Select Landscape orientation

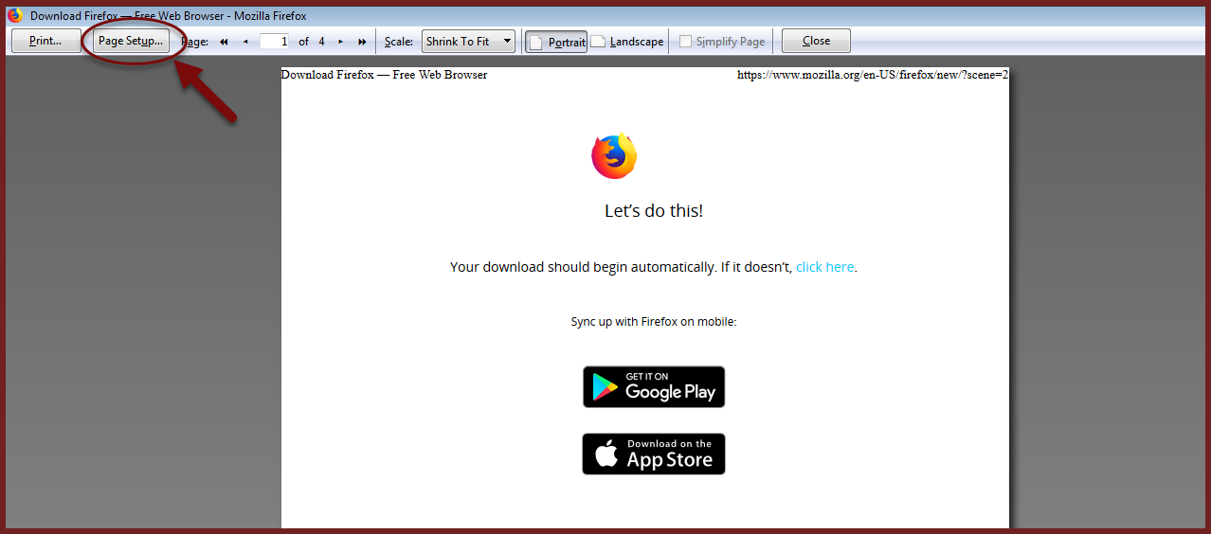[x=627, y=42]
